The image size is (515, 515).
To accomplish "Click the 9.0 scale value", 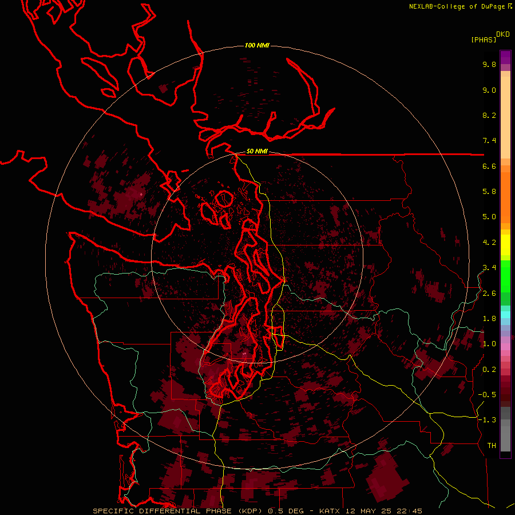I will click(489, 90).
